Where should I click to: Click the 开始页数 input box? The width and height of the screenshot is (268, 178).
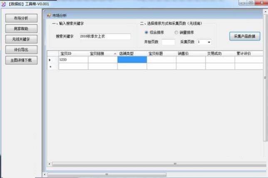pos(169,42)
